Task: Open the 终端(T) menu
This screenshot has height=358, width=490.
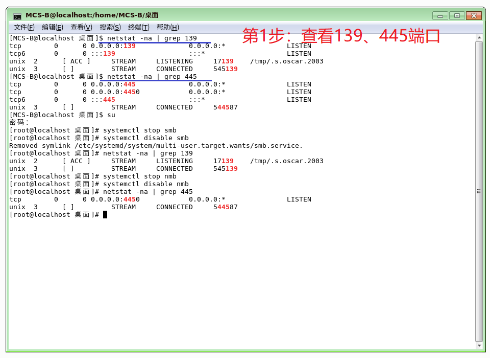Action: tap(139, 27)
